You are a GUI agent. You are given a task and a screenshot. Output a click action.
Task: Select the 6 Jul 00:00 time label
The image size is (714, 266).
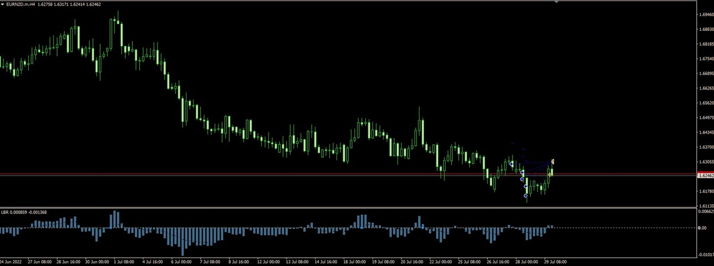182,262
